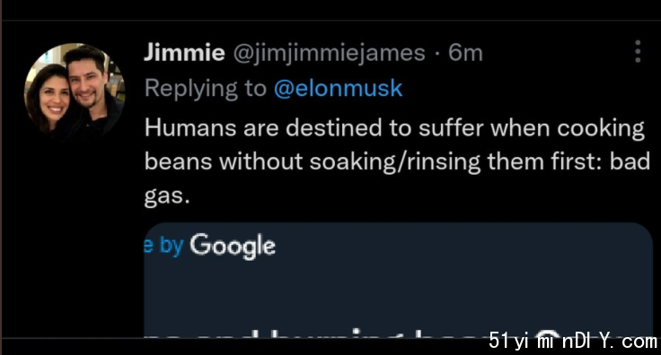661x355 pixels.
Task: Click the word 'gas.' in the tweet
Action: click(167, 195)
